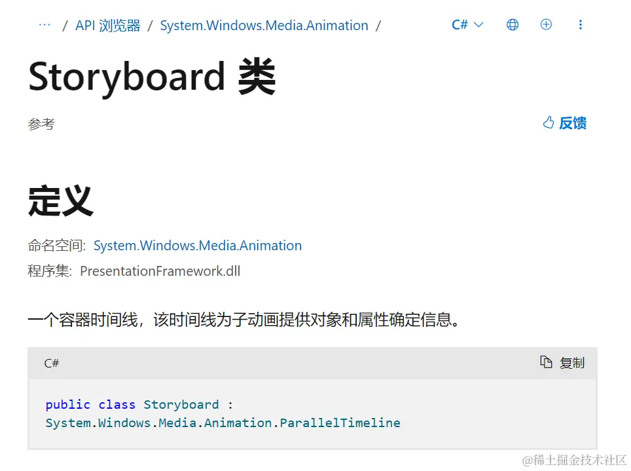Click PresentationFramework.dll assembly text
The image size is (631, 471).
tap(160, 271)
